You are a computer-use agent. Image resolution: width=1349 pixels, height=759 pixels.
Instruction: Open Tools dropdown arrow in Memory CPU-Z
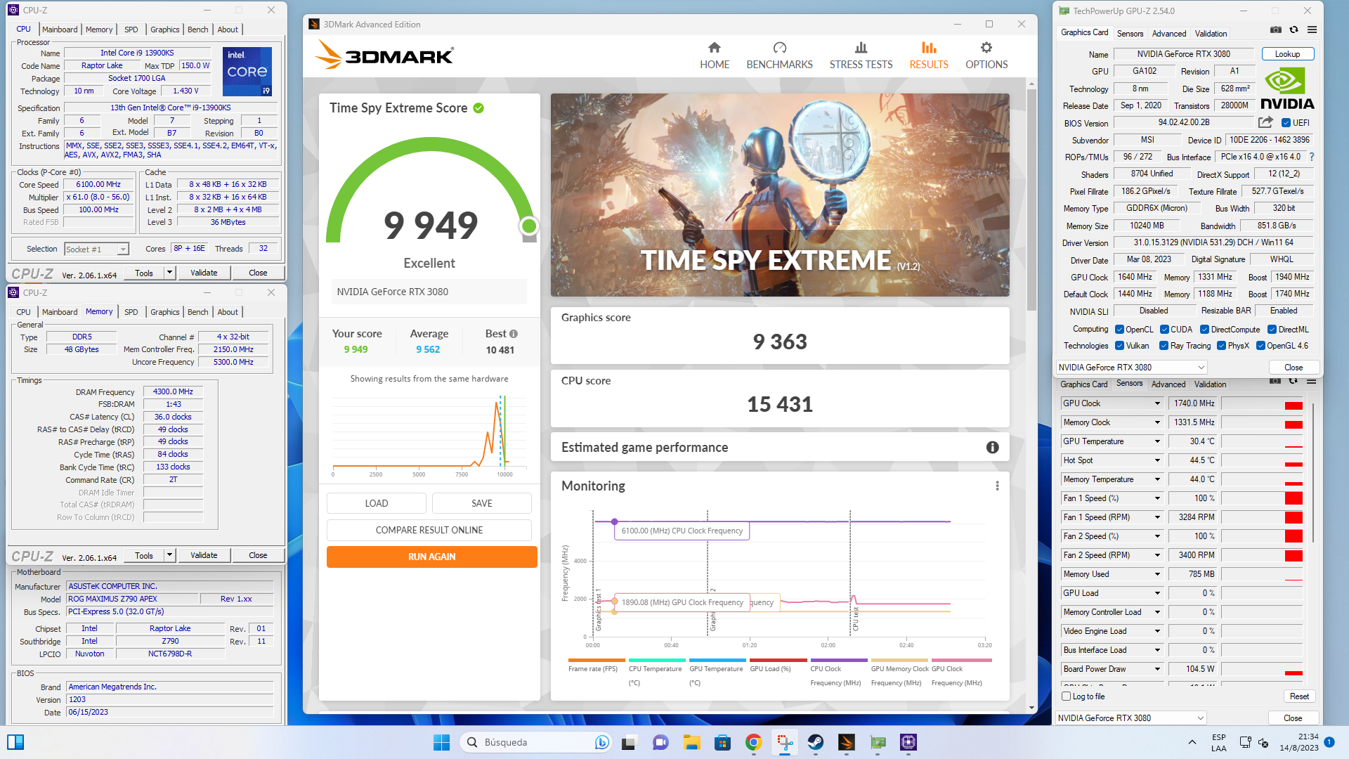169,555
